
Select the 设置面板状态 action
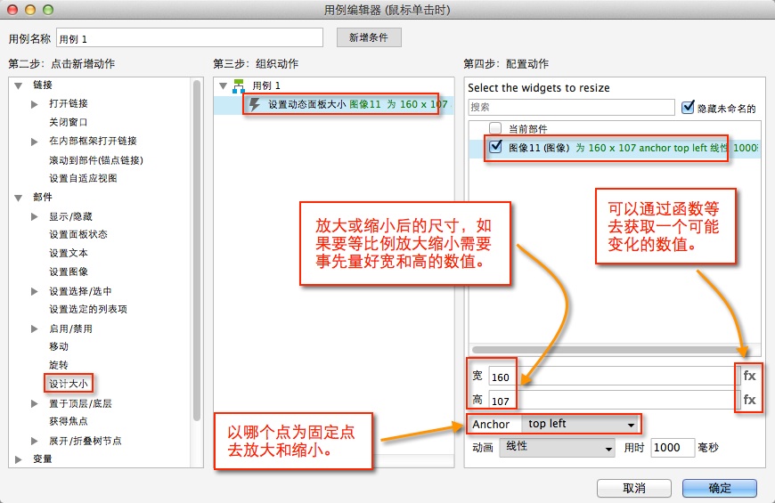pos(78,235)
